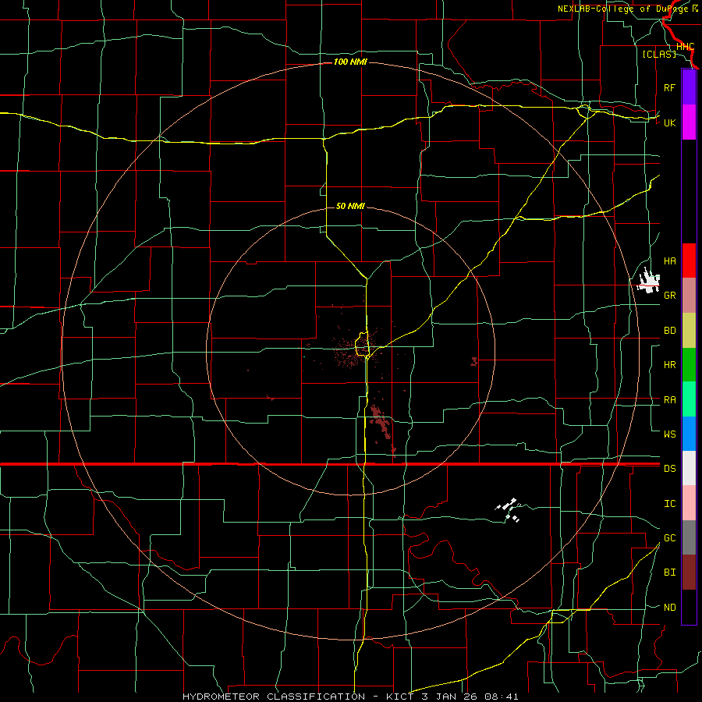Click the WS blue legend swatch
The image size is (702, 702).
[x=689, y=434]
